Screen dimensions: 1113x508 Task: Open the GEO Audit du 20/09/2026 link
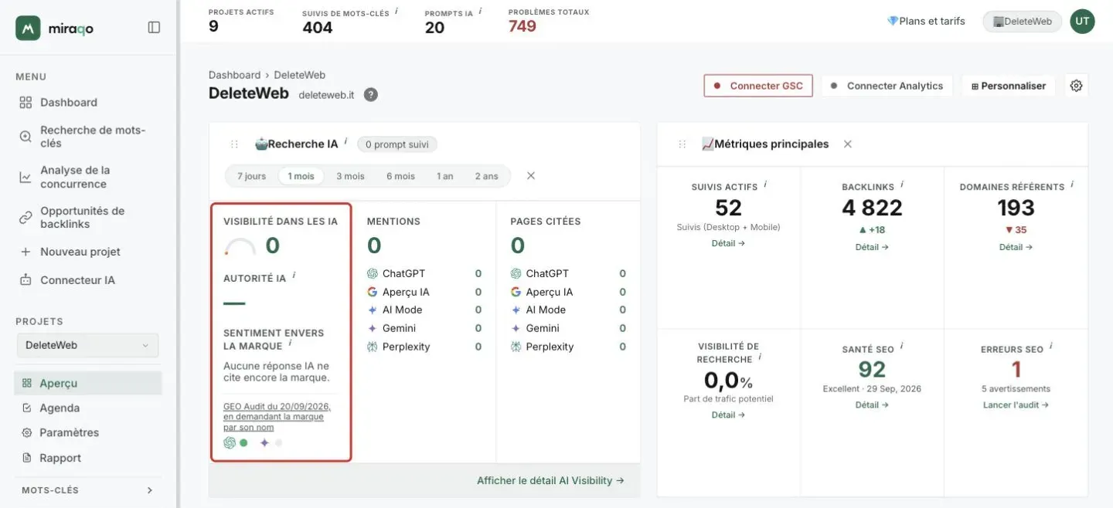277,417
